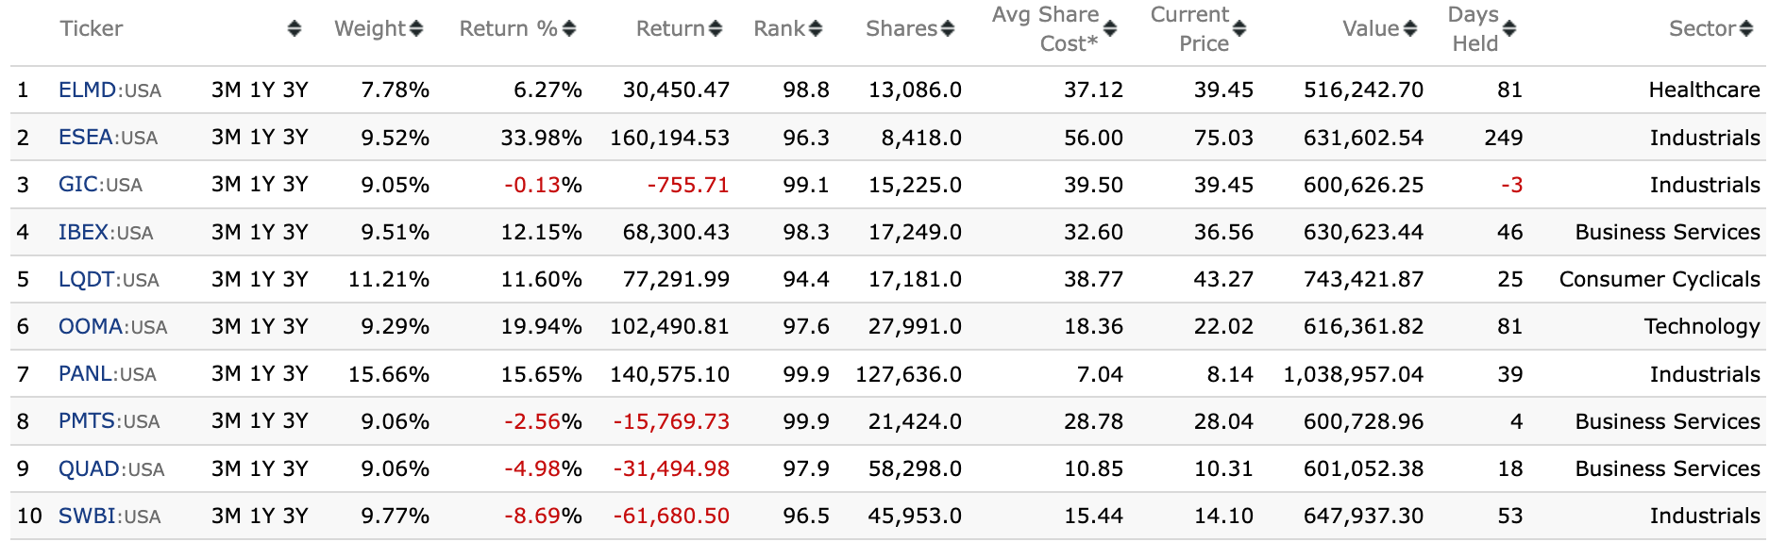Show 3M chart for QUAD
The height and width of the screenshot is (558, 1786).
click(x=227, y=469)
